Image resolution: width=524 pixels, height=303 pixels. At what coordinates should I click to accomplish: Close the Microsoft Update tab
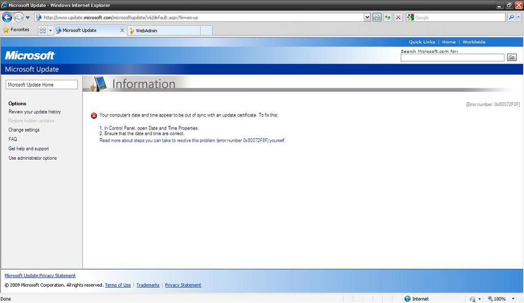122,31
